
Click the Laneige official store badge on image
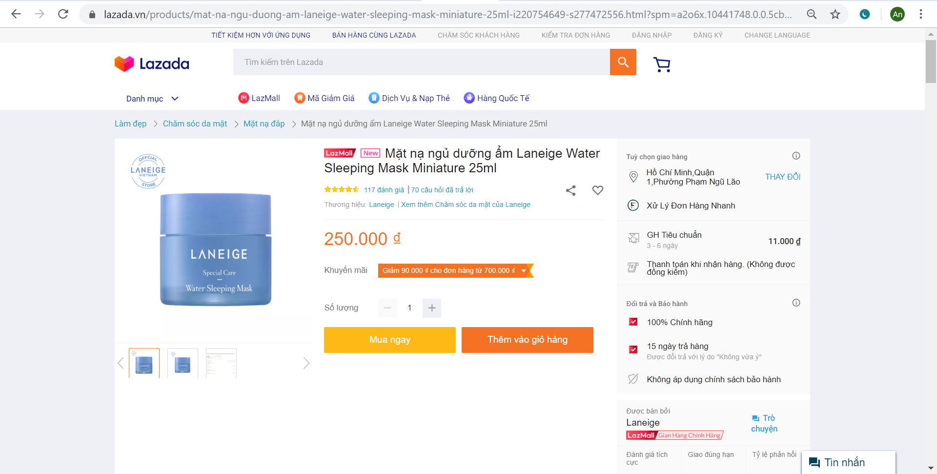click(148, 171)
